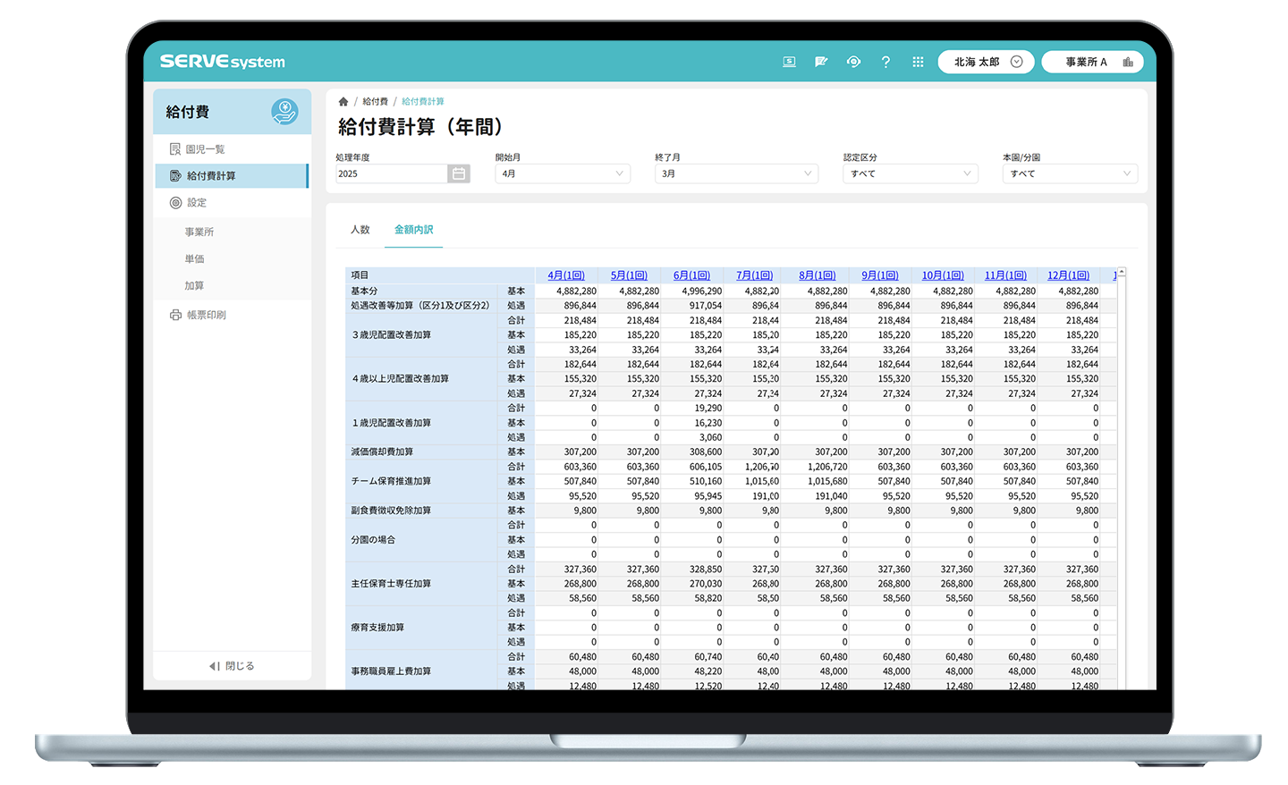This screenshot has height=785, width=1288.
Task: Click the home icon in the breadcrumb
Action: 343,102
